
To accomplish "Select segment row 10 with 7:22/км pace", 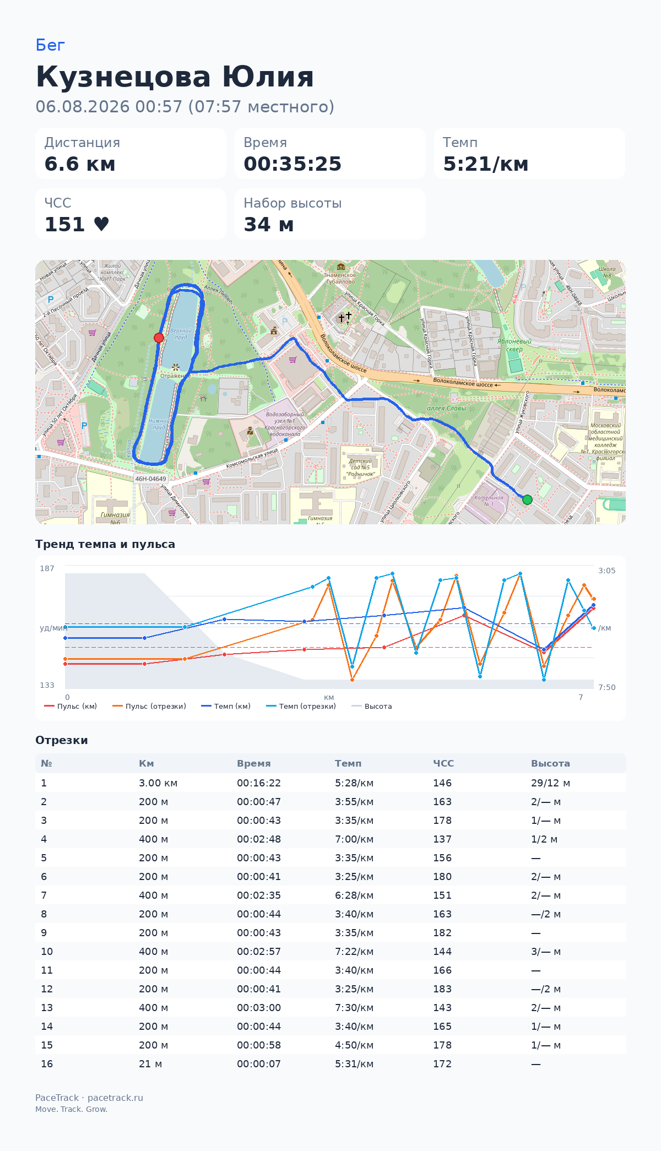I will tap(330, 951).
